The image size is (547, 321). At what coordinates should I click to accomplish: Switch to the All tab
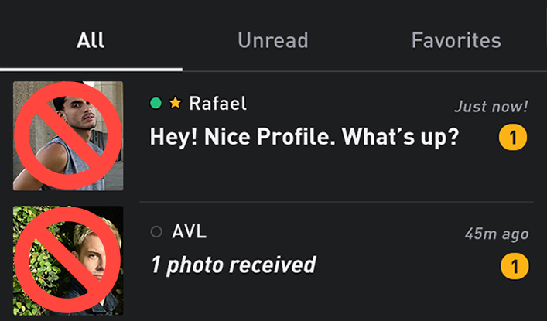pos(91,40)
